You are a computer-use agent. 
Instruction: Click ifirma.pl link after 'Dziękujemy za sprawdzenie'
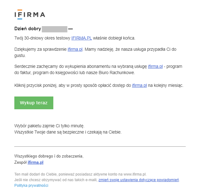tap(75, 49)
